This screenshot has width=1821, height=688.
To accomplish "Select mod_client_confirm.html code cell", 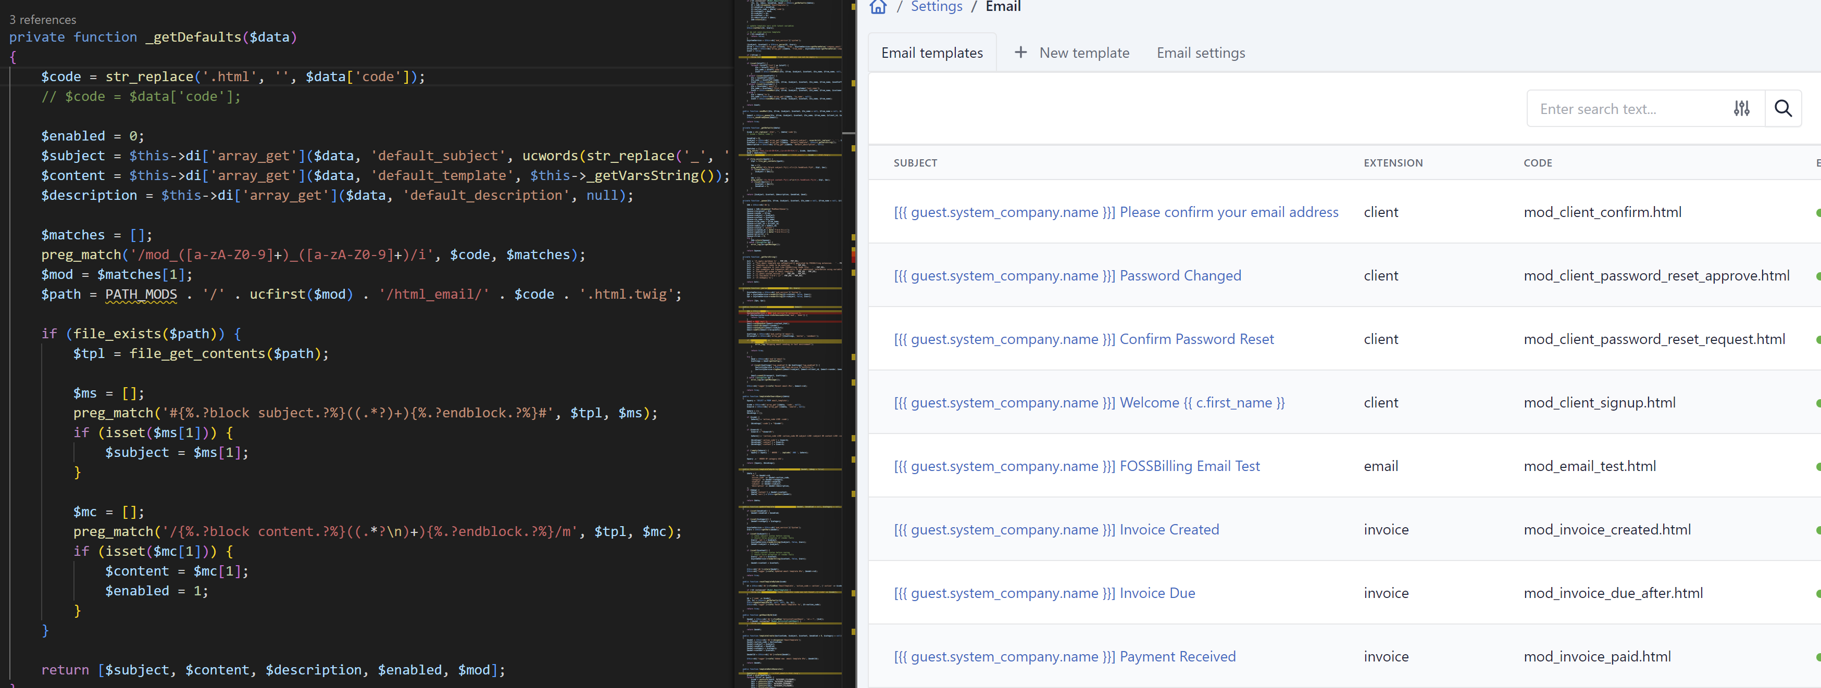I will click(1602, 212).
